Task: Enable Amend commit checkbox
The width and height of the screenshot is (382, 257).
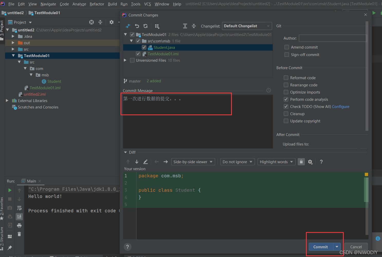Action: tap(287, 47)
